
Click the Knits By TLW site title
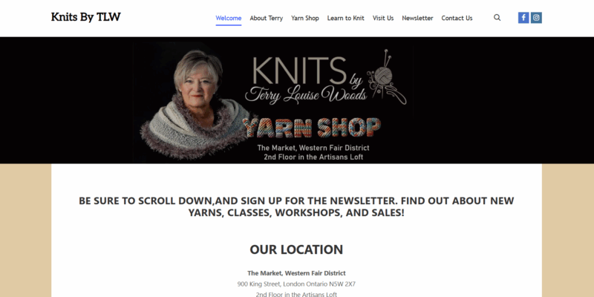(86, 17)
